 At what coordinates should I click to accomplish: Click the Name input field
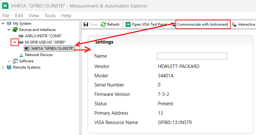(x=192, y=56)
